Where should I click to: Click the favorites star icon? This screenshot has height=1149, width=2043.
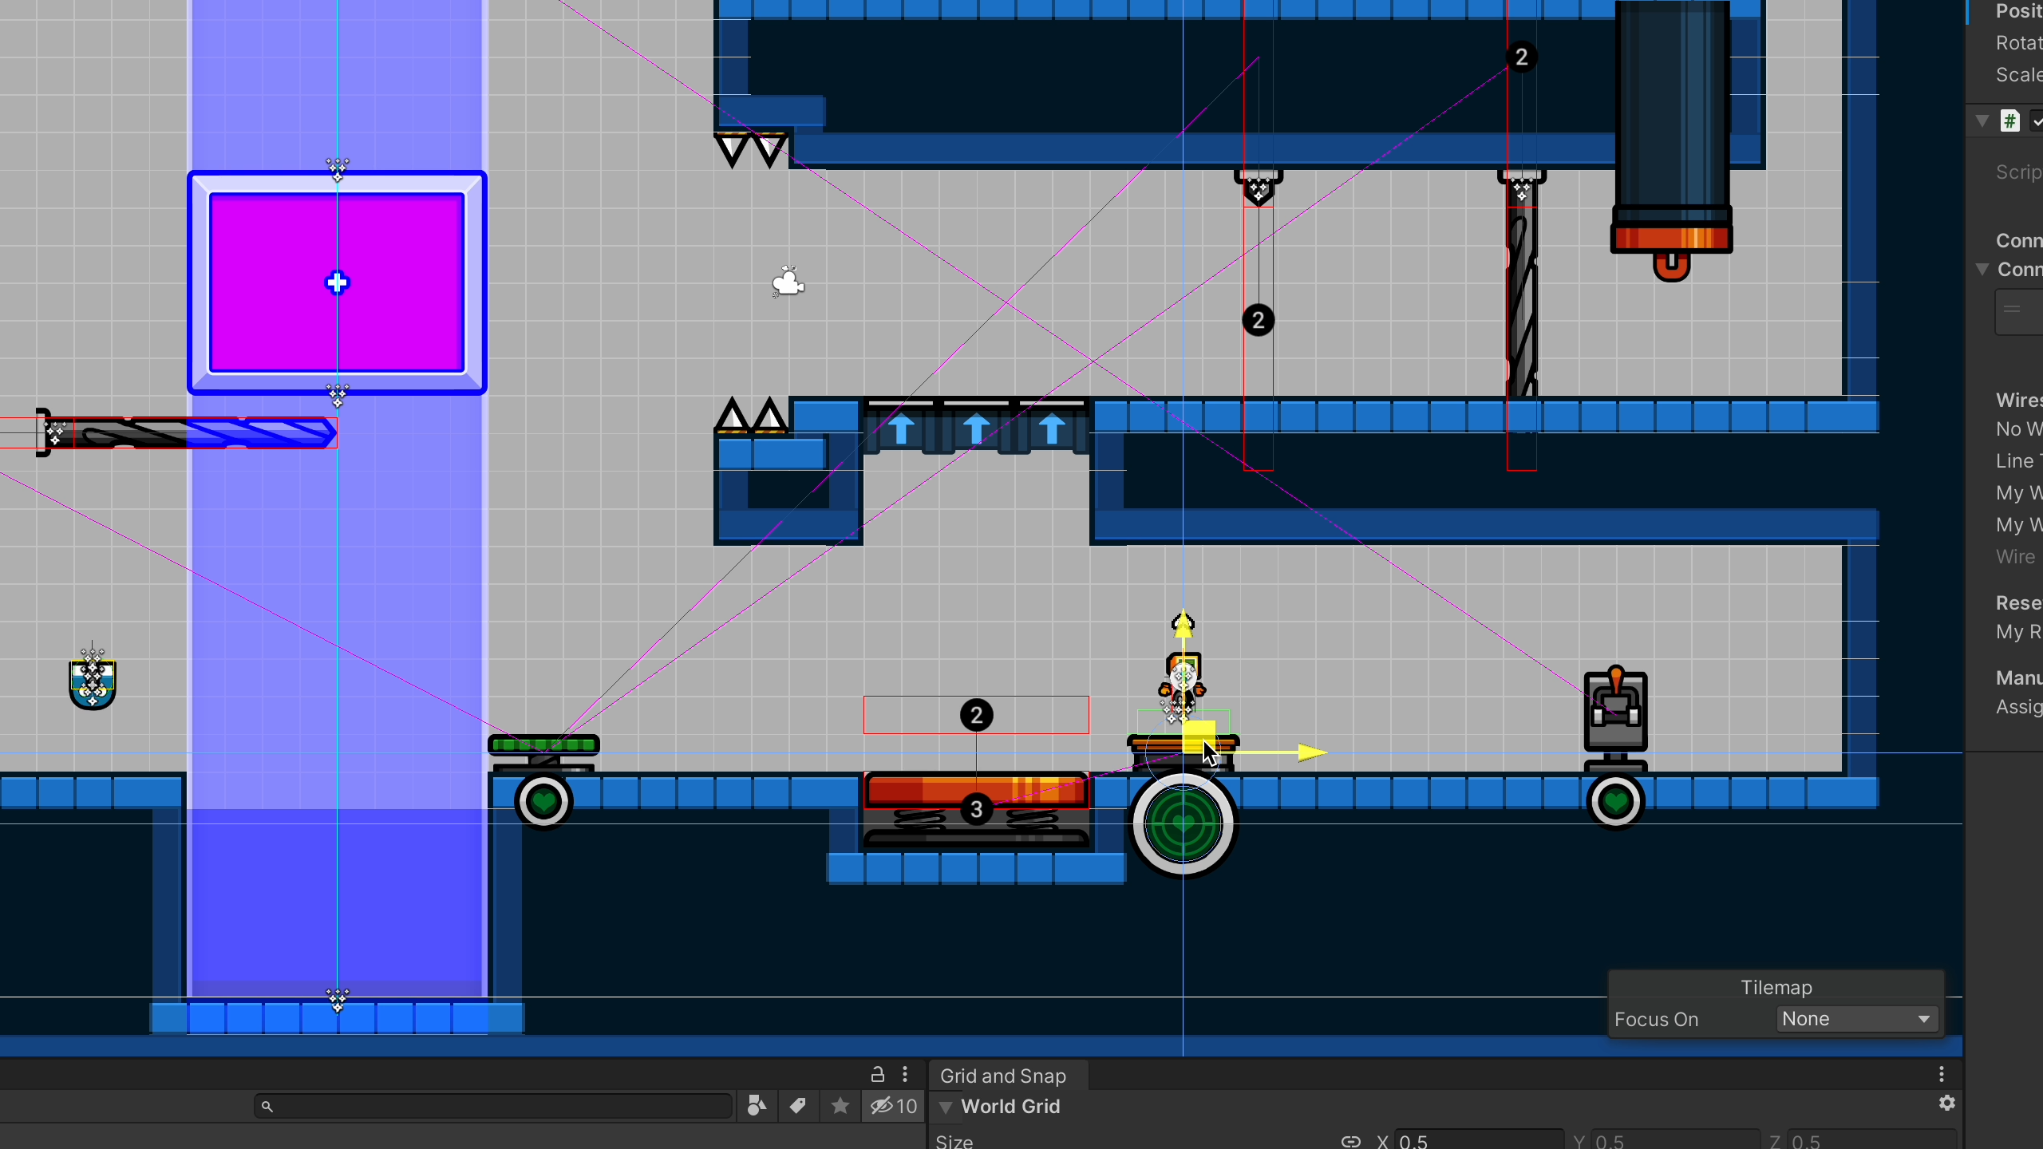(x=840, y=1106)
